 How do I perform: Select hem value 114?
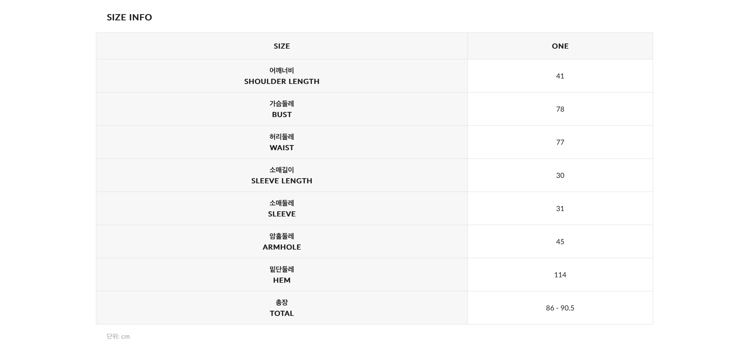point(560,275)
